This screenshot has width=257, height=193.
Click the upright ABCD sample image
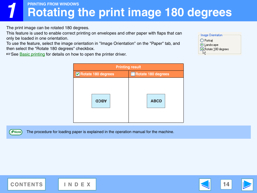coord(156,101)
